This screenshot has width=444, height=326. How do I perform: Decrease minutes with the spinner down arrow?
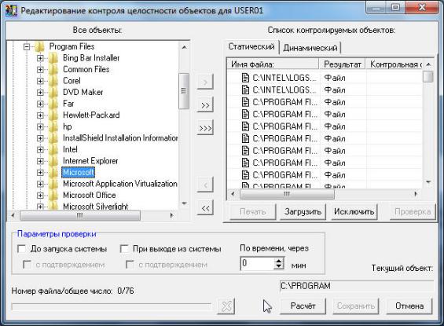click(x=279, y=267)
